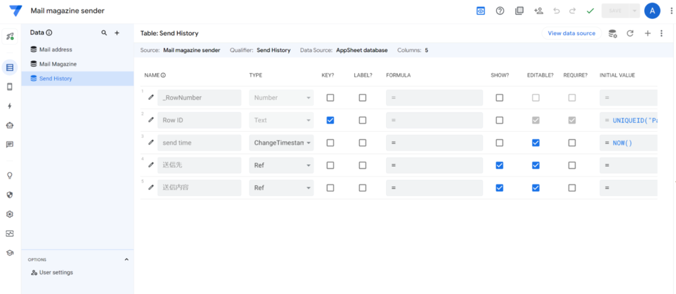The width and height of the screenshot is (676, 294).
Task: Open the Automation lightning bolt sidebar icon
Action: coord(9,106)
